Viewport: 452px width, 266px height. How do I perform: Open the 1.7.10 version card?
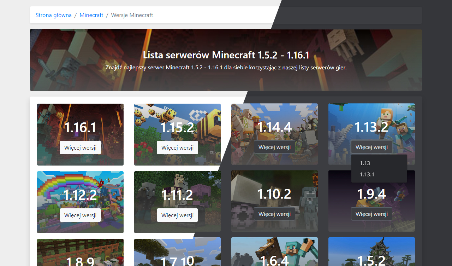[x=177, y=261]
